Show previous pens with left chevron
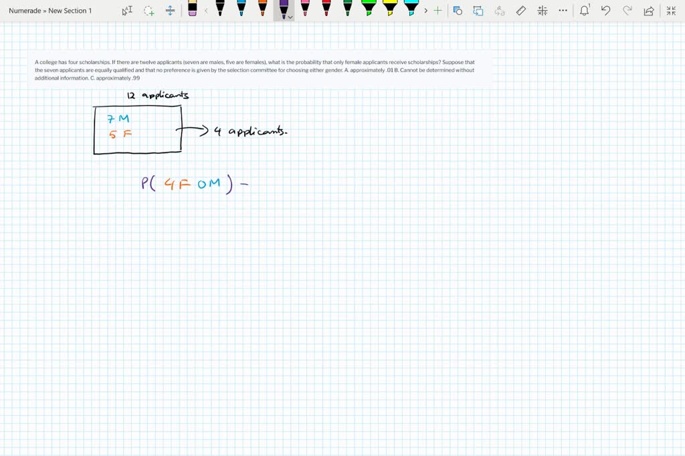Screen dimensions: 685x456 pos(206,11)
